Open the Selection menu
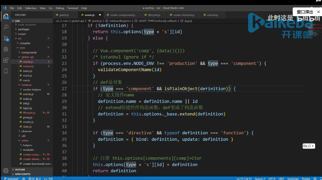 [31, 8]
